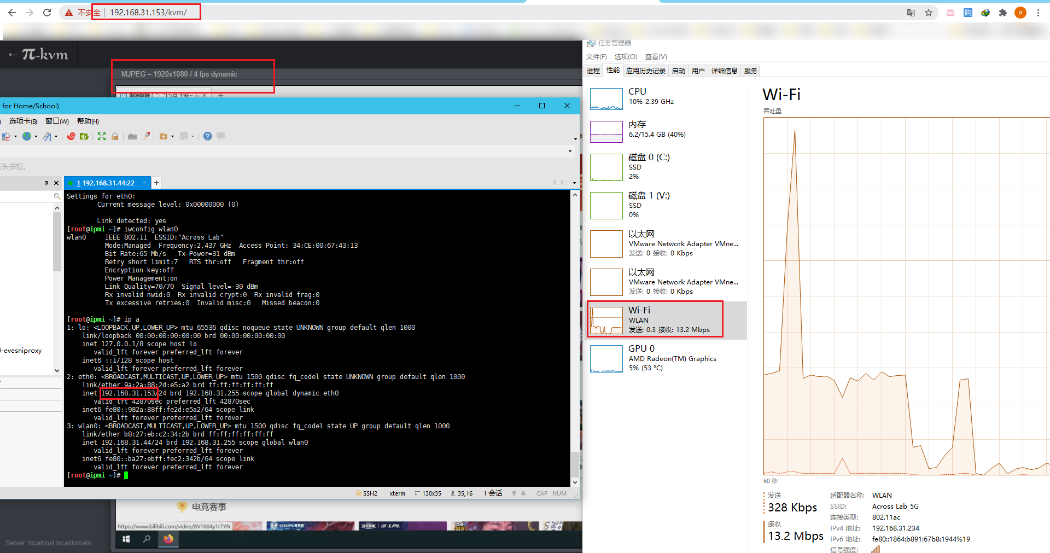Click the session lock icon in Xshell

(115, 136)
